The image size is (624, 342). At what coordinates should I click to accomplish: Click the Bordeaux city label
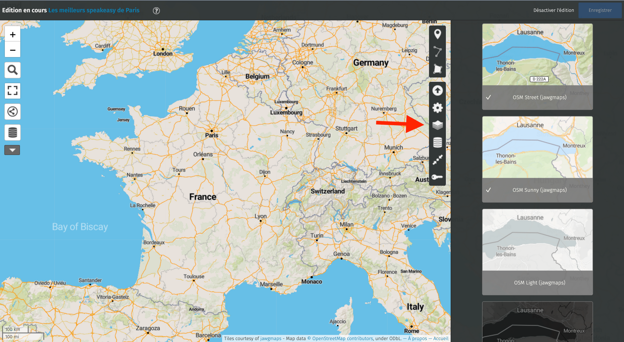[154, 242]
